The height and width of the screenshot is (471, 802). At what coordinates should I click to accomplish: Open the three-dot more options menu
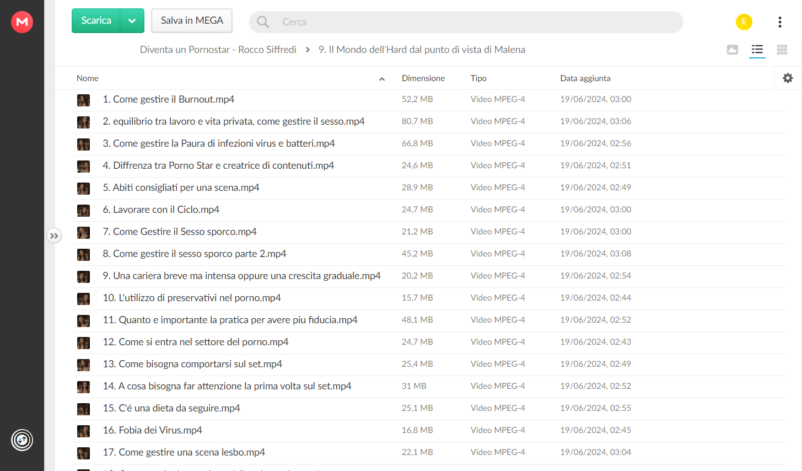click(x=780, y=22)
